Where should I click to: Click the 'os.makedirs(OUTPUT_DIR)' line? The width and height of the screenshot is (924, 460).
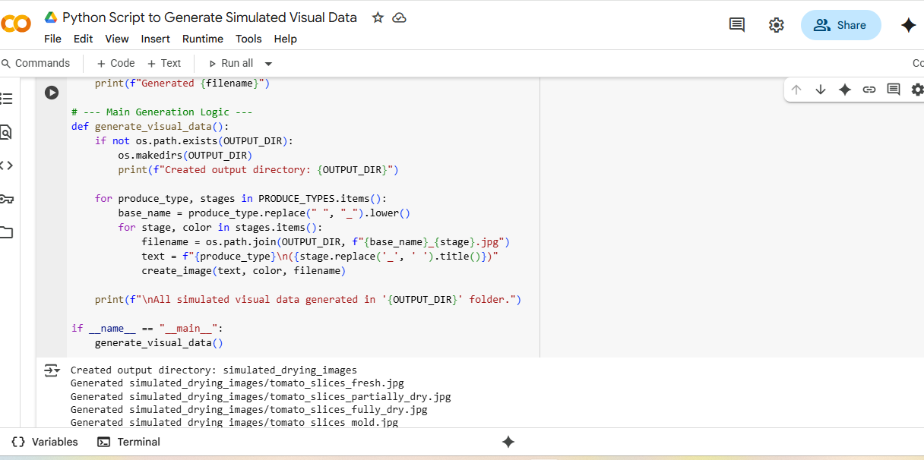point(185,156)
